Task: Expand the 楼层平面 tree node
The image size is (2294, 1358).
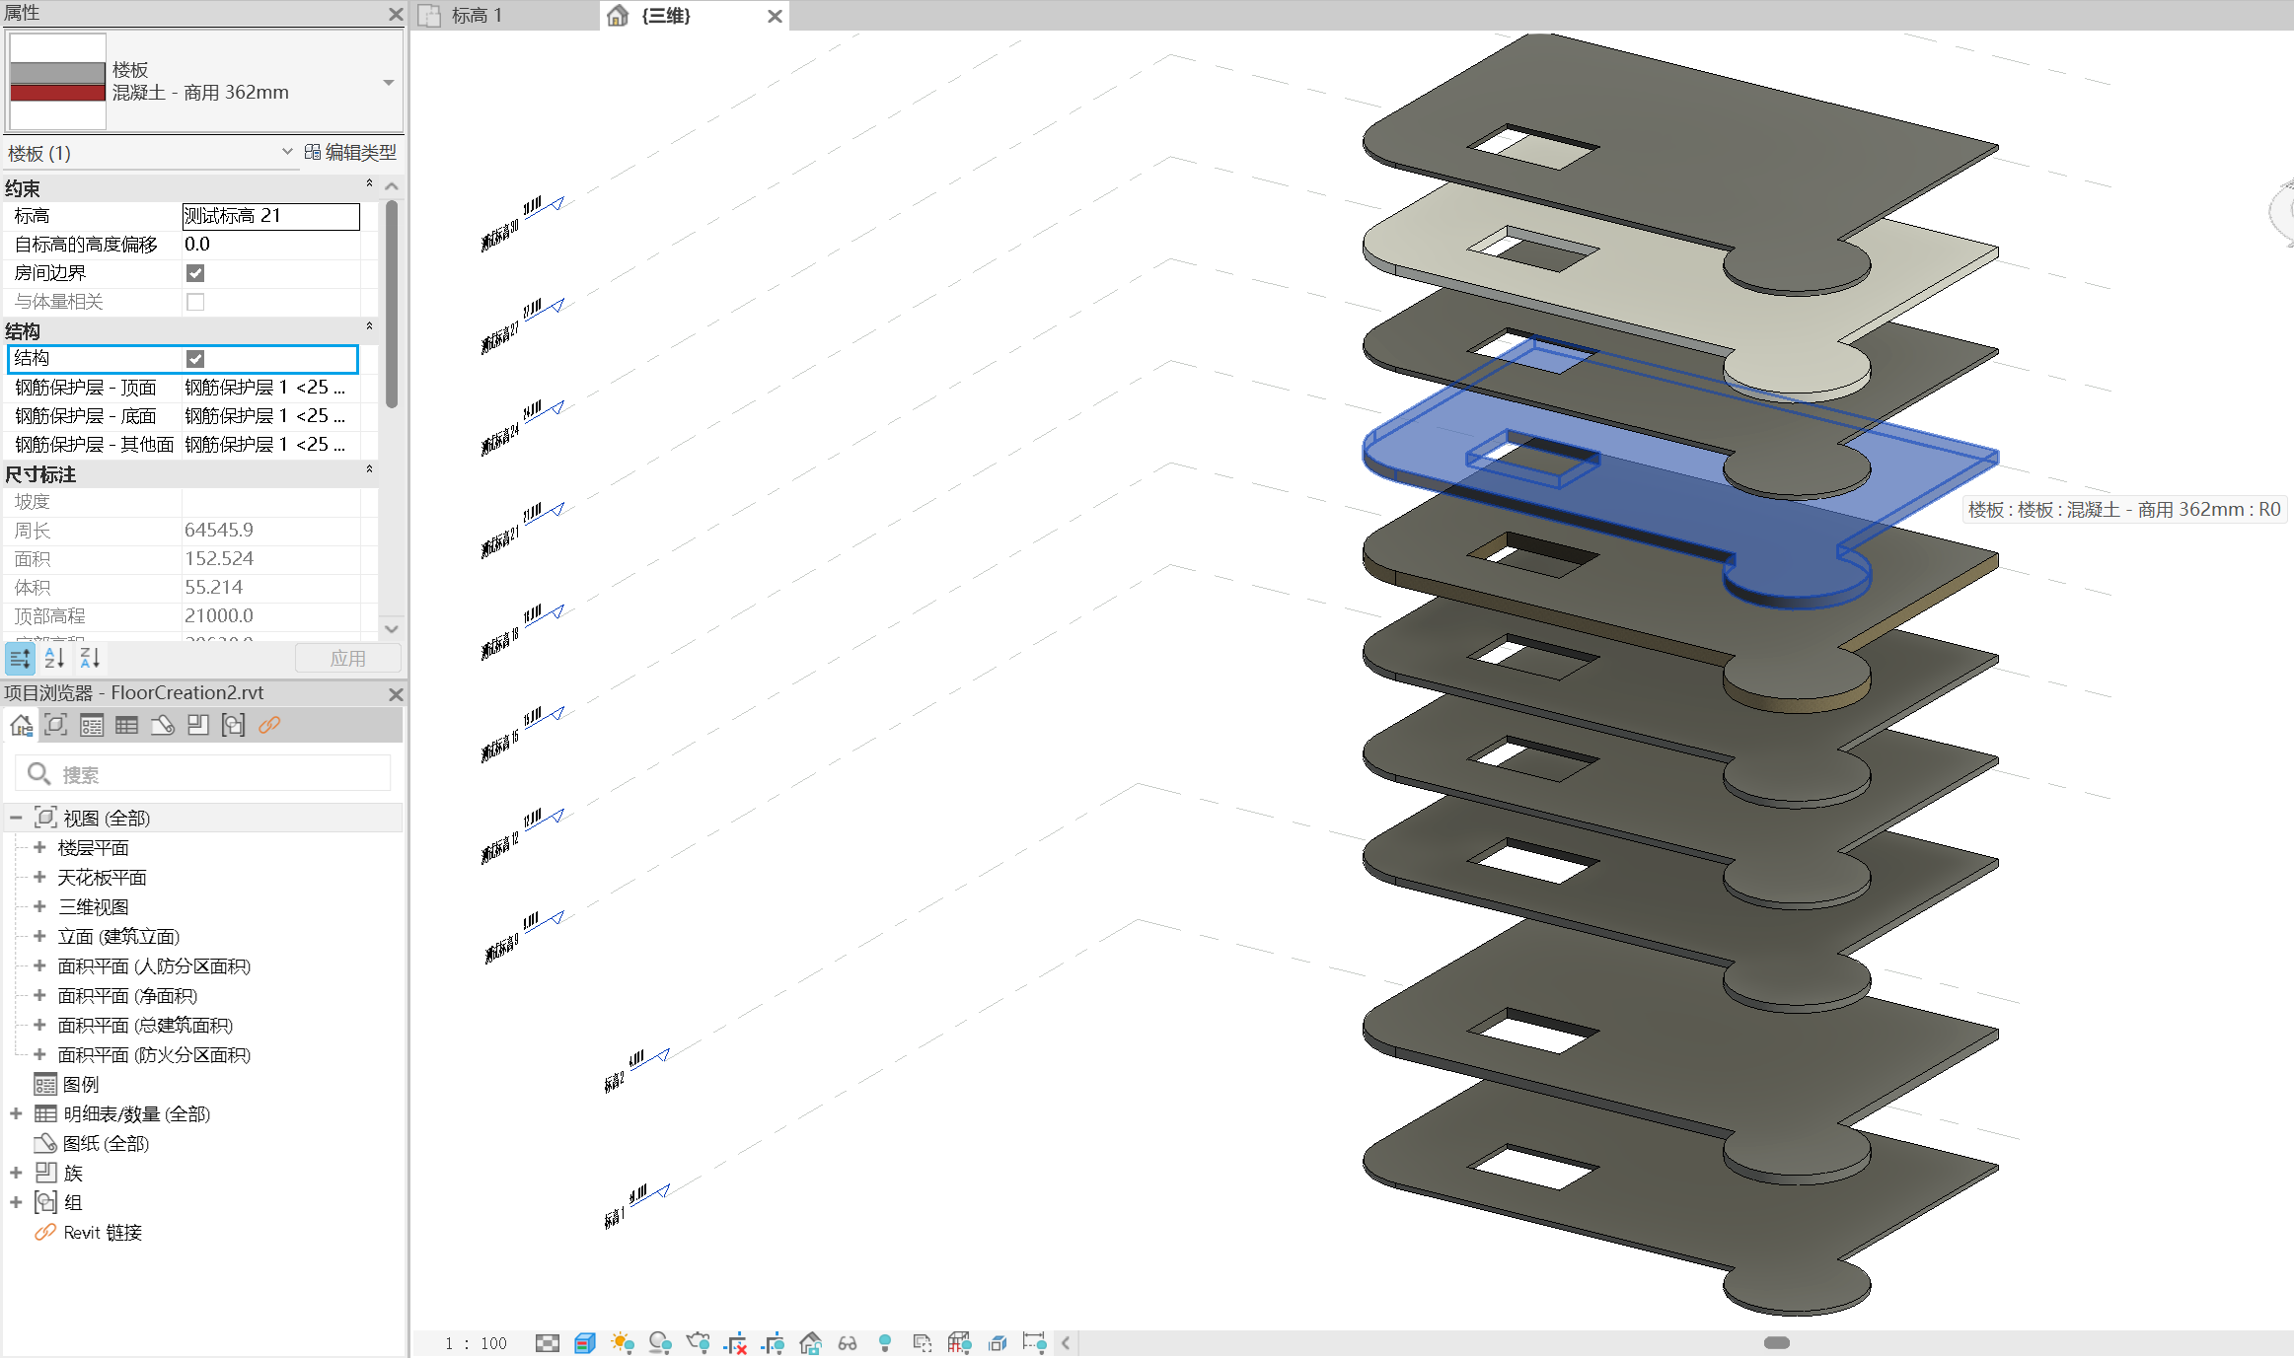Action: point(39,848)
